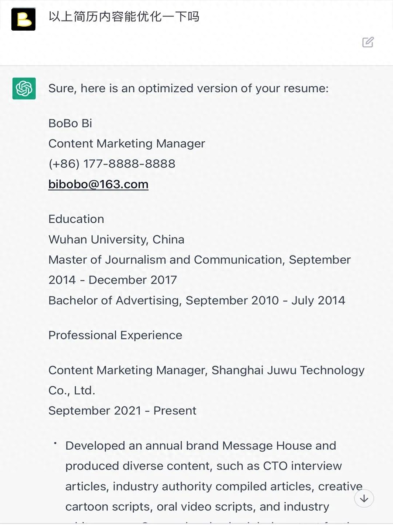Click the "Master of Journalism and Communication" line
Image resolution: width=393 pixels, height=525 pixels.
(x=200, y=259)
